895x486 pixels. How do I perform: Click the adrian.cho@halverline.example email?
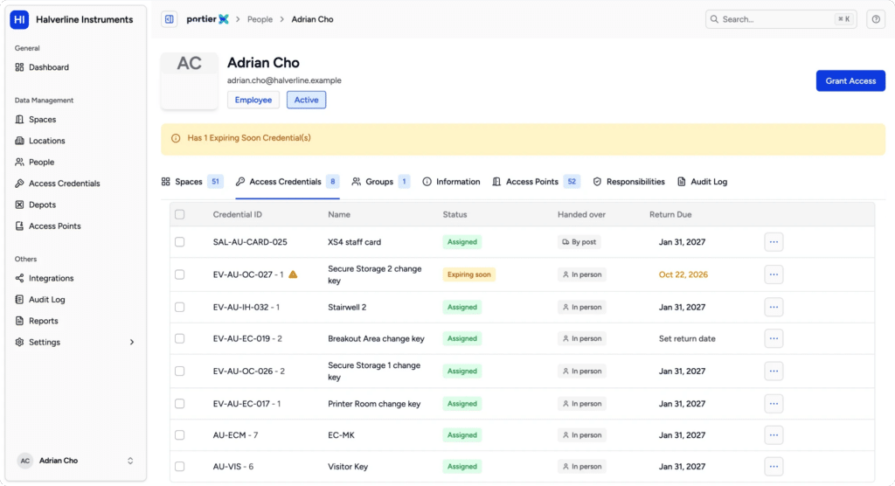[x=284, y=80]
